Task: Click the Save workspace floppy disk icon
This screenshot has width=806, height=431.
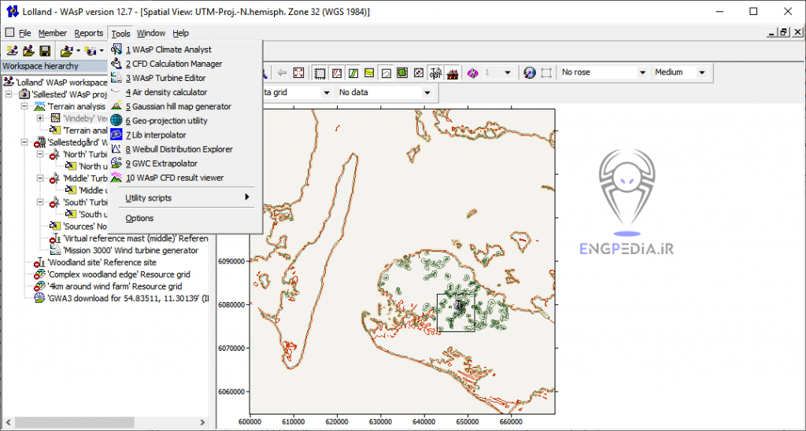Action: (45, 51)
